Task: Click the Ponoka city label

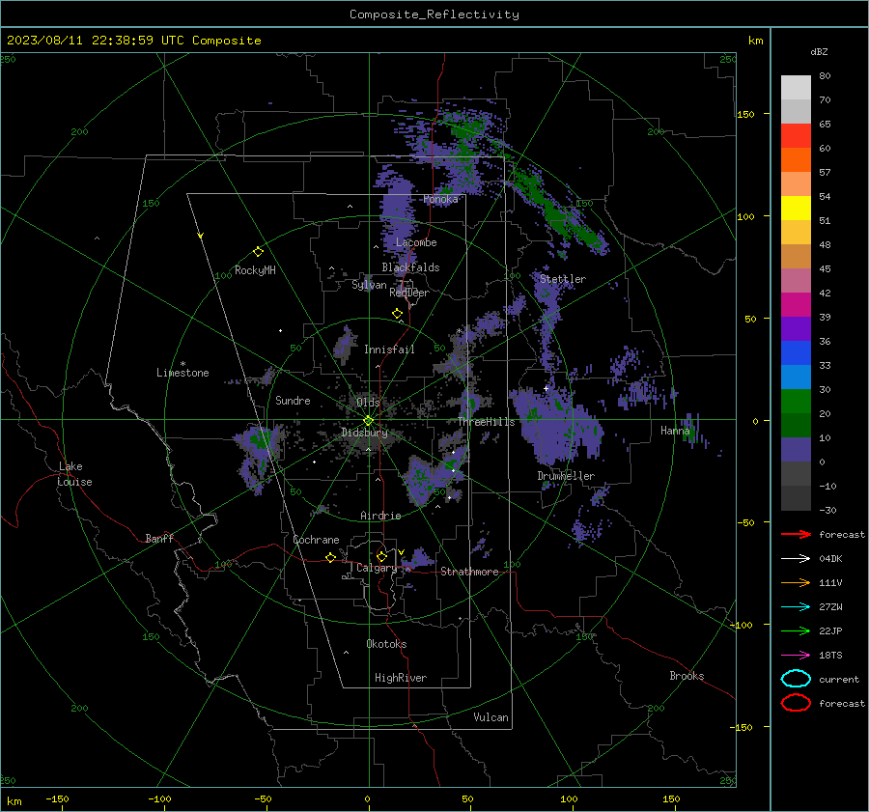Action: (440, 199)
